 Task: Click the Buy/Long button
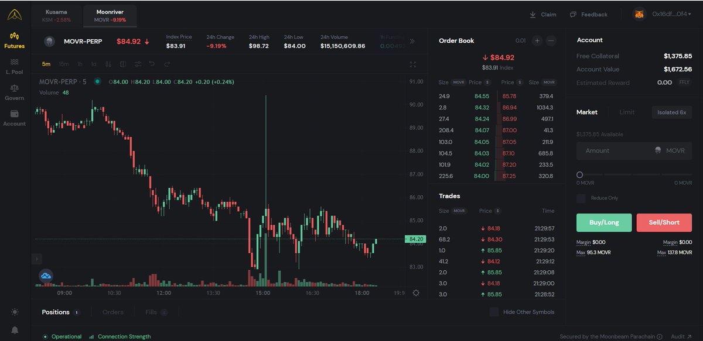tap(604, 223)
